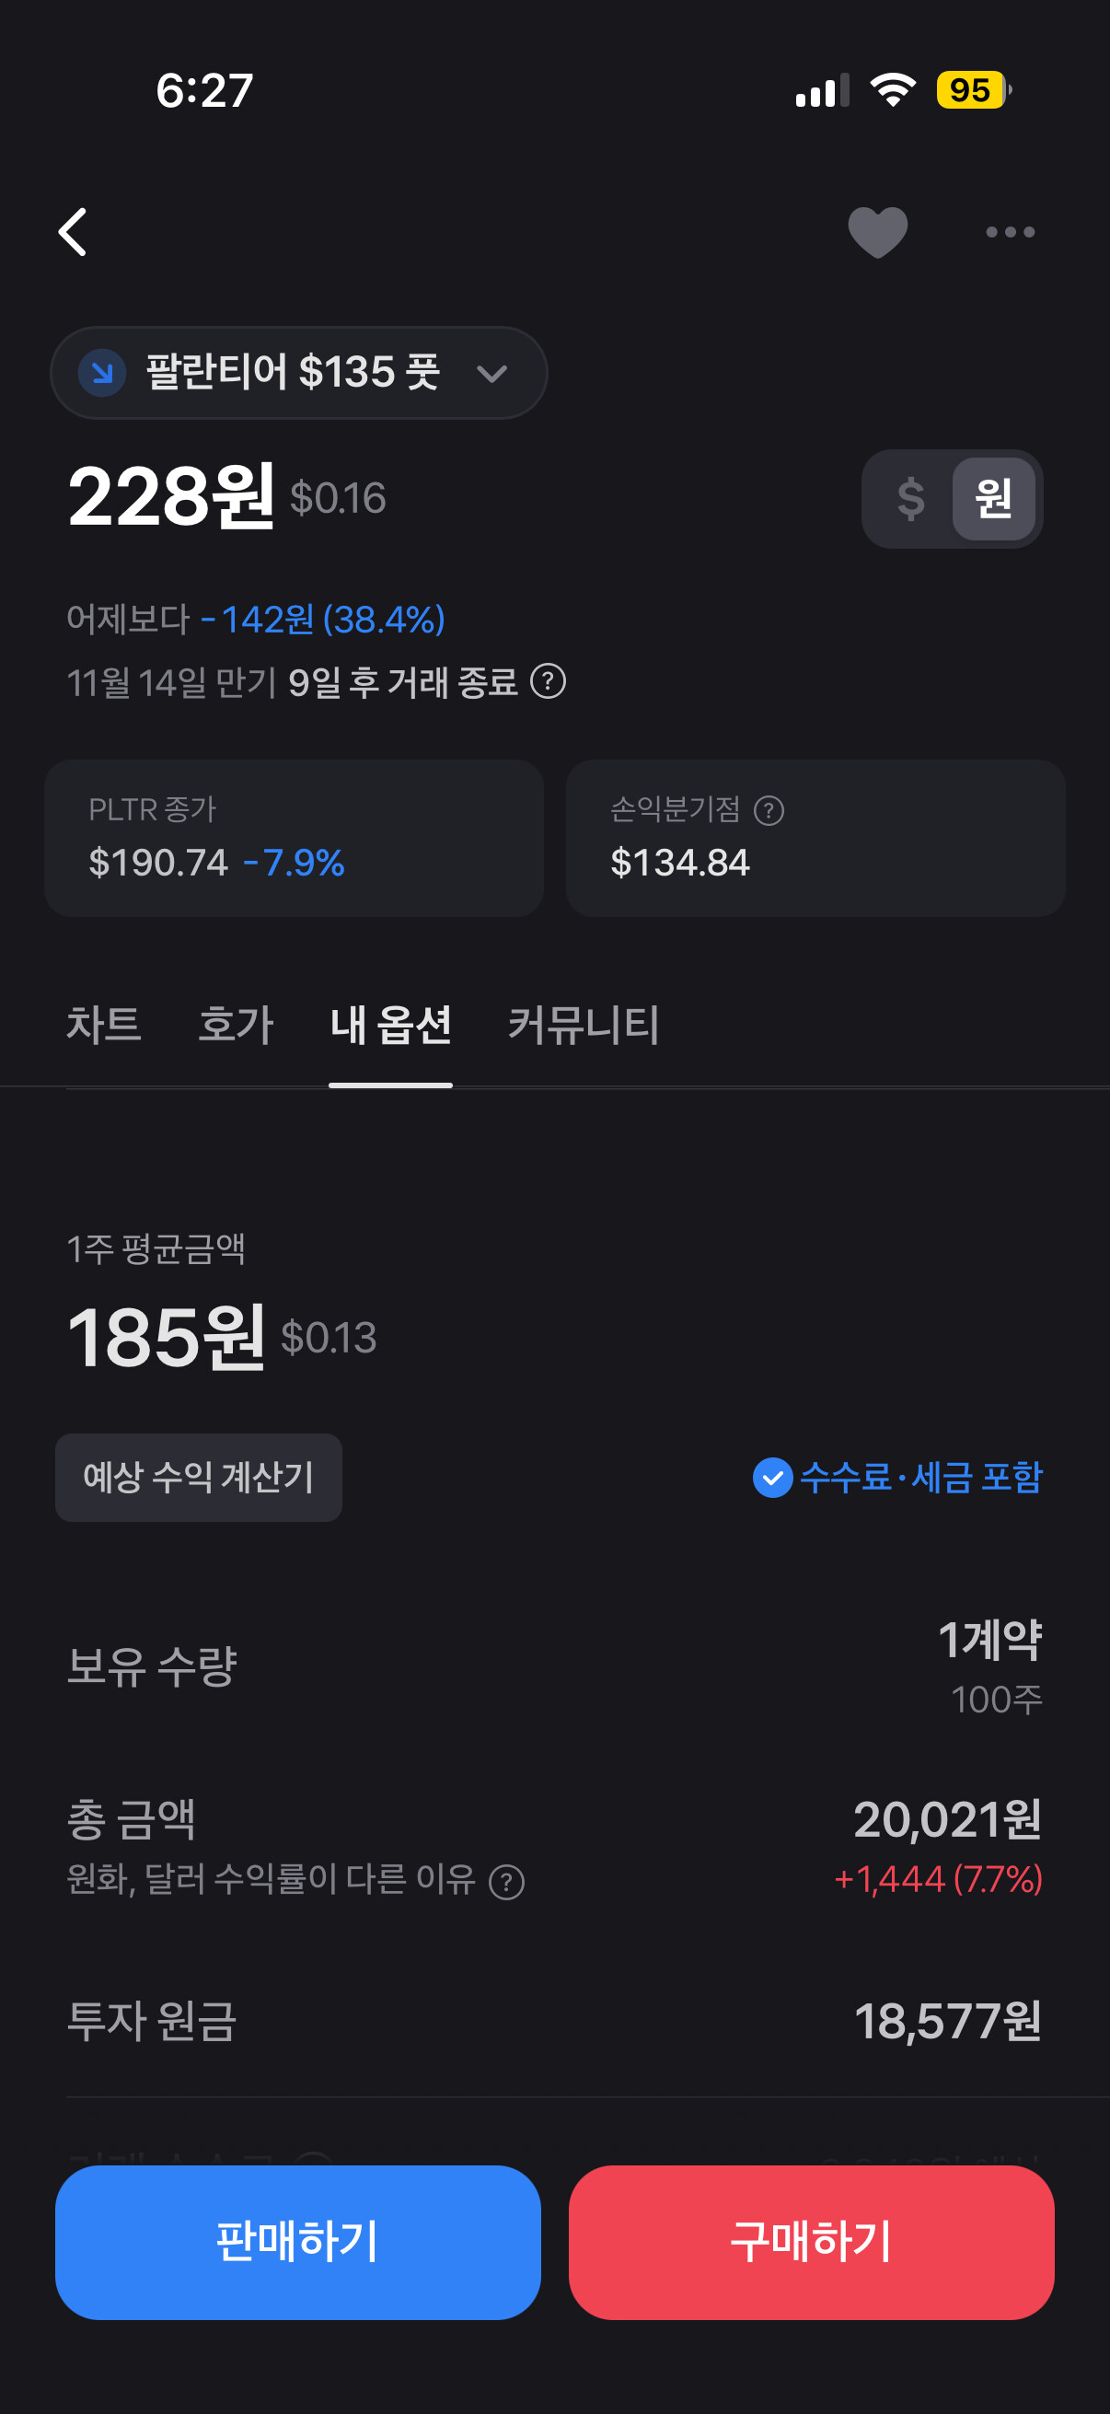Tap help icon next to 손익분기점

point(769,809)
